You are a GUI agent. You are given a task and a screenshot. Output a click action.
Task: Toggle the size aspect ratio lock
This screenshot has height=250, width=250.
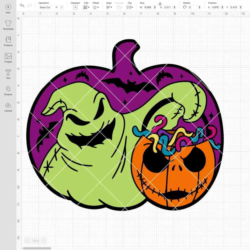click(160, 4)
